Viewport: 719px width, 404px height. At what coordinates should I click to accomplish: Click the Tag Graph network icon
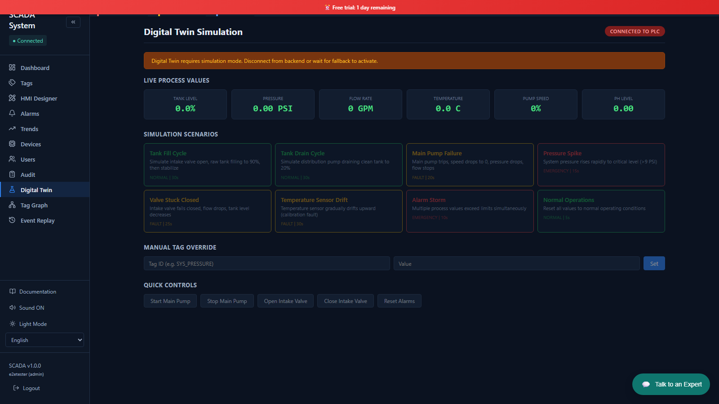click(12, 205)
